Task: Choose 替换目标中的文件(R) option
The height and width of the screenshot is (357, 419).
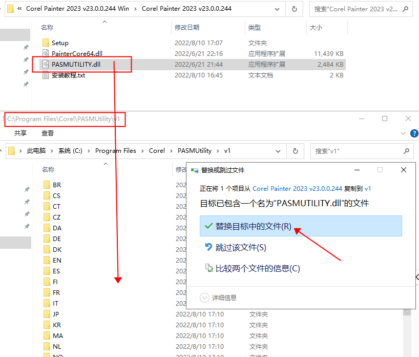Action: (253, 226)
